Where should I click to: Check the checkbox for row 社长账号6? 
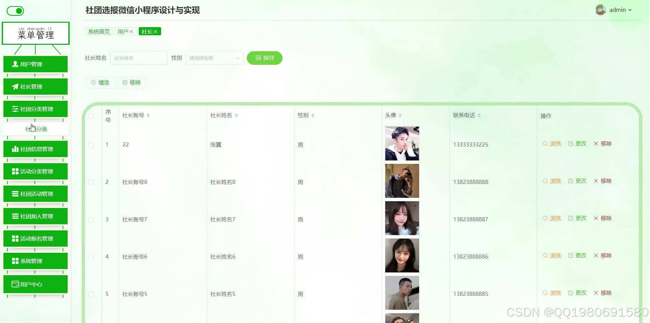91,256
